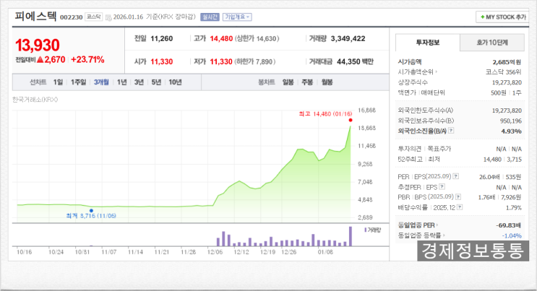
Task: Click the 코스닥 356위 rank value
Action: coord(504,72)
